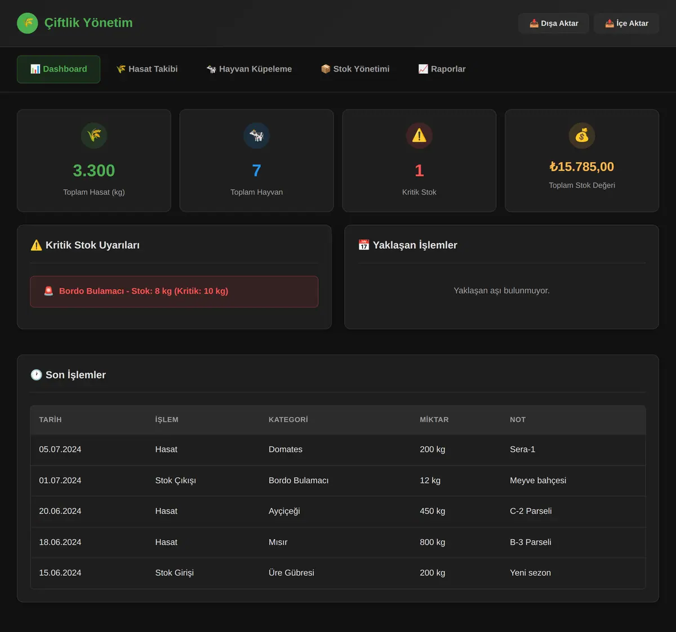The image size is (676, 632).
Task: Click the Üre Gübresi category cell
Action: pyautogui.click(x=291, y=573)
